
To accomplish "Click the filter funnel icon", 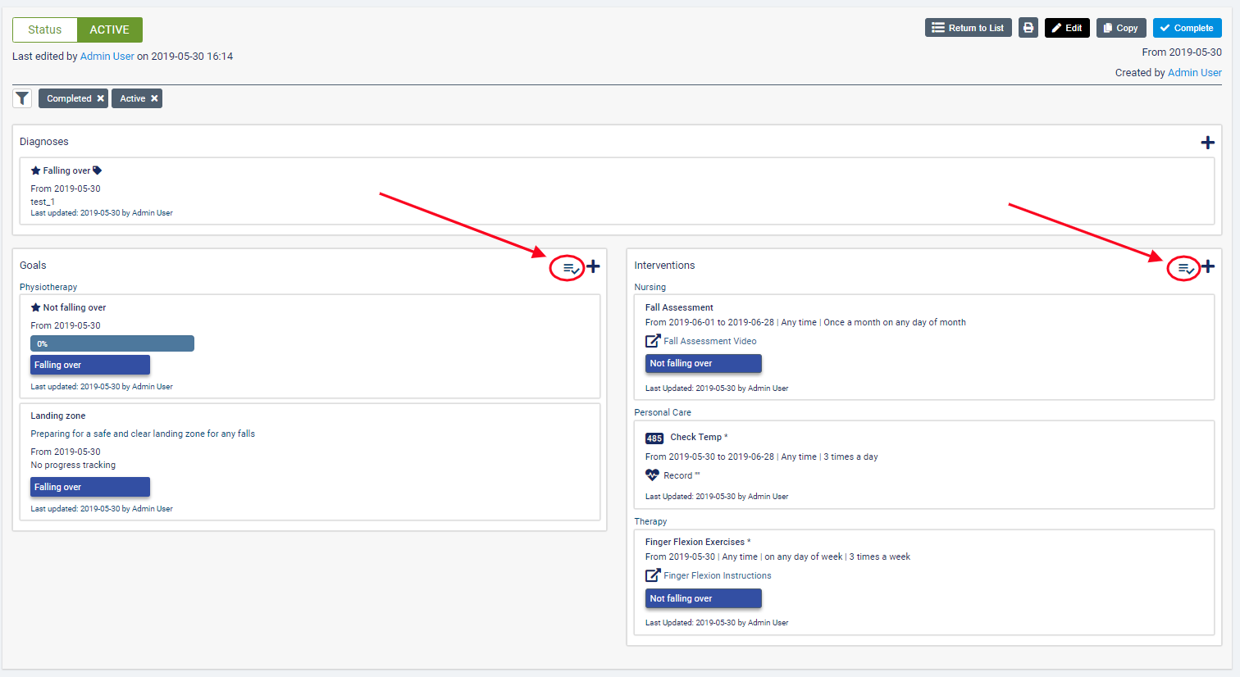I will click(x=22, y=98).
